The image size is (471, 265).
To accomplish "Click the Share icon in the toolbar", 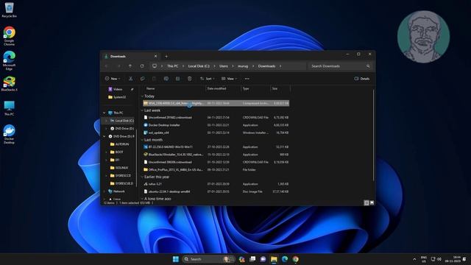I will click(x=177, y=79).
